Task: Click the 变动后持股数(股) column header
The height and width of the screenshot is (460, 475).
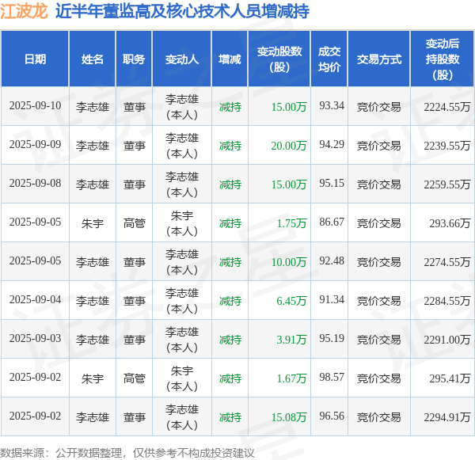Action: point(443,59)
